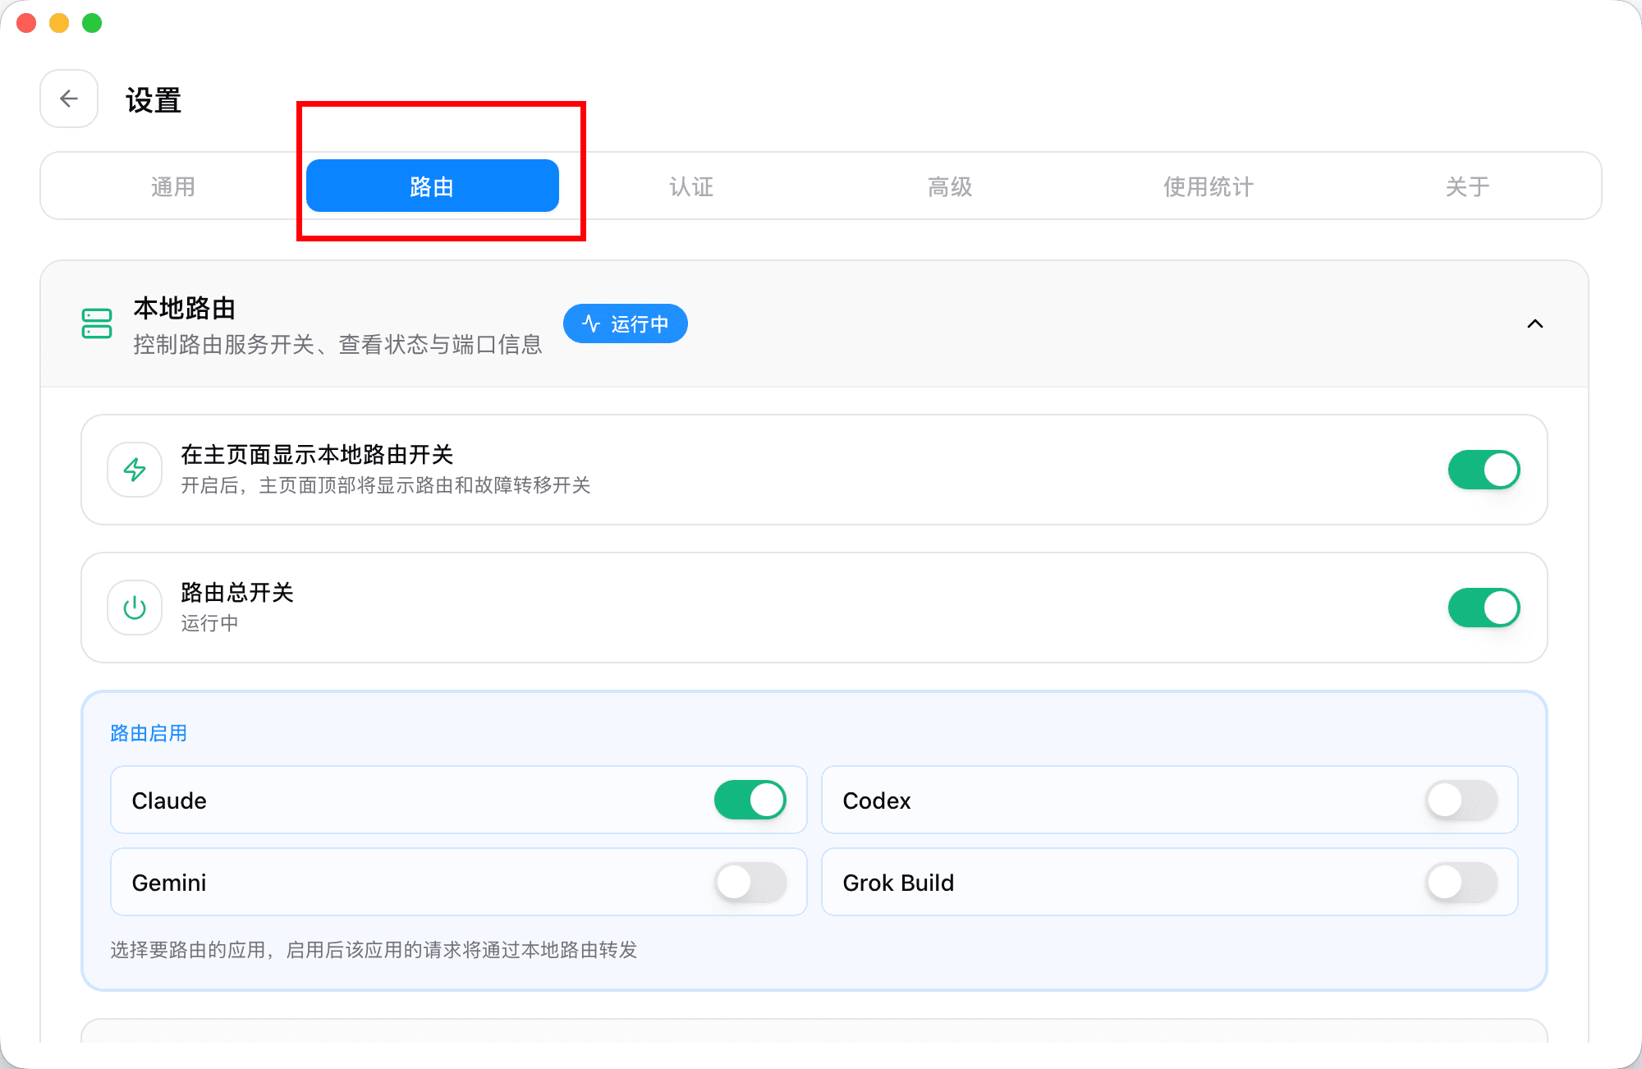Click the lightning bolt icon
Screen dimensions: 1642x1069
[x=135, y=470]
